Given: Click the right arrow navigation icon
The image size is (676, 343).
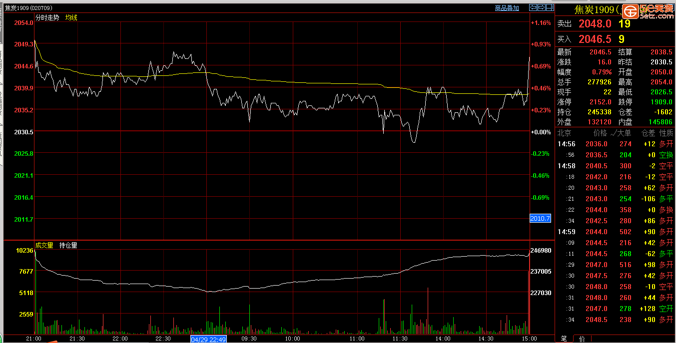Looking at the screenshot, I should coord(542,7).
